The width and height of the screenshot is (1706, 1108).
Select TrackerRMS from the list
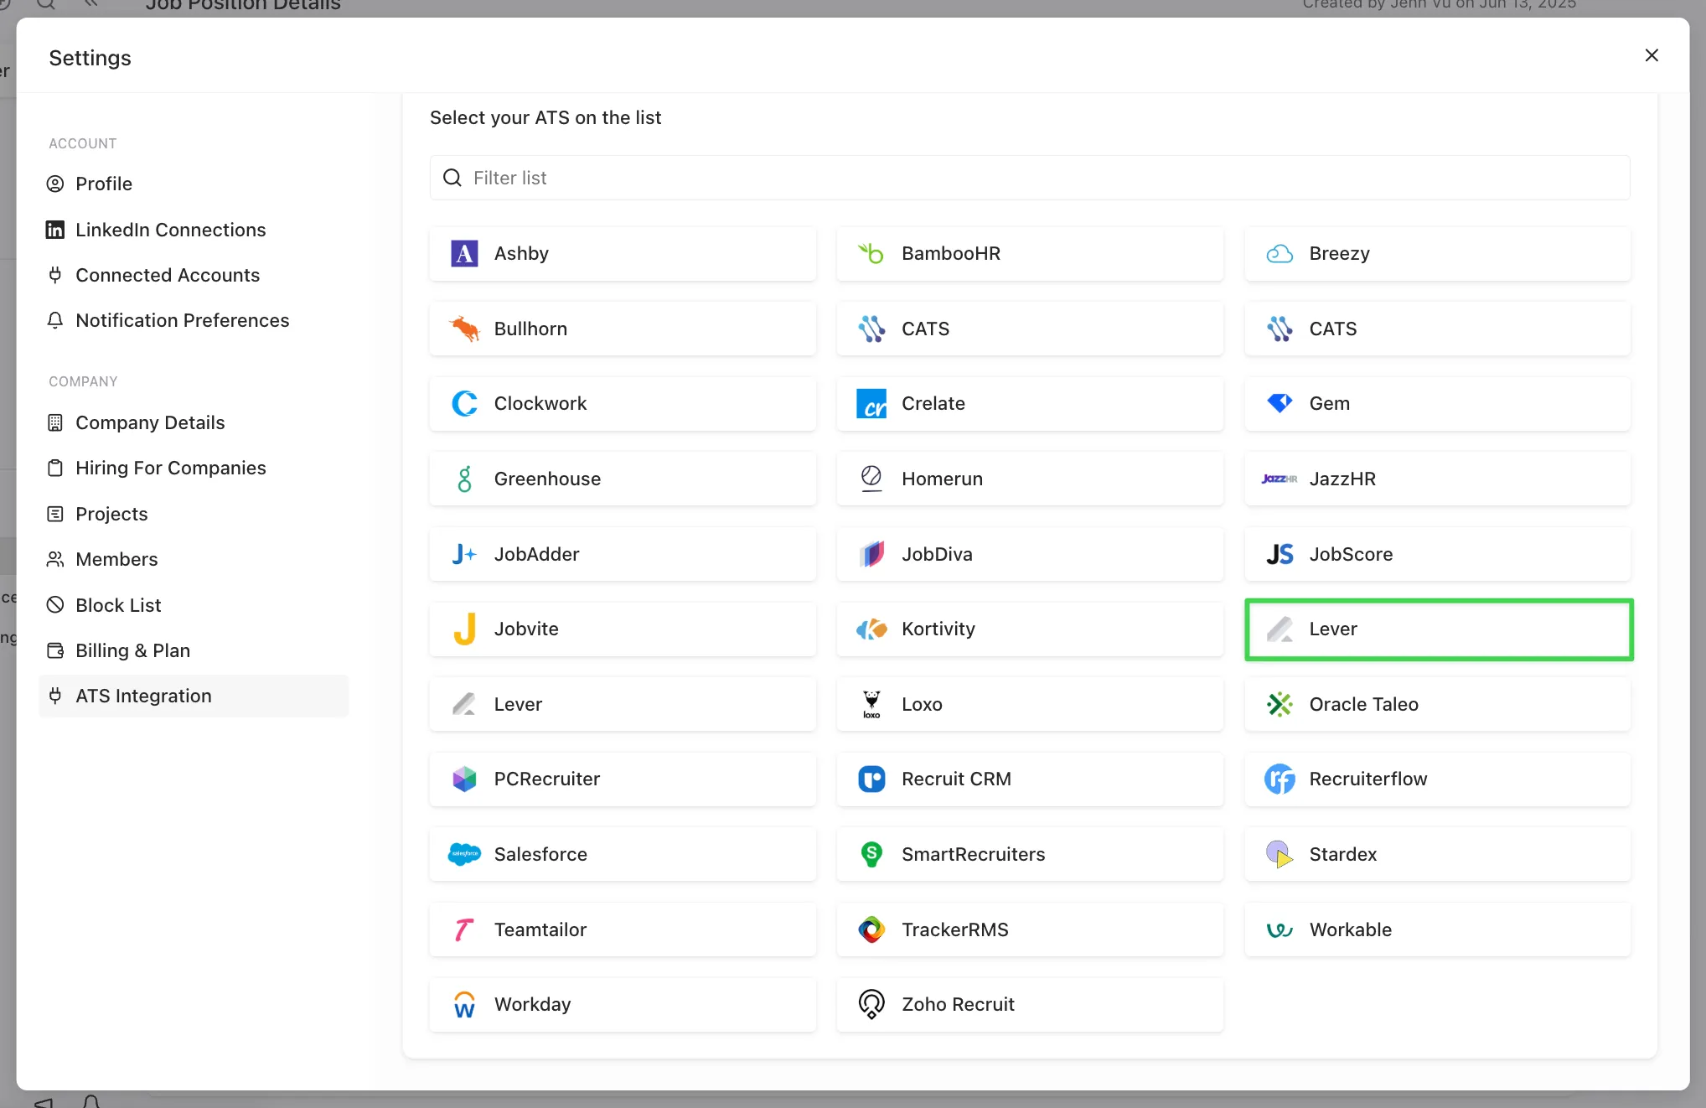tap(1030, 929)
